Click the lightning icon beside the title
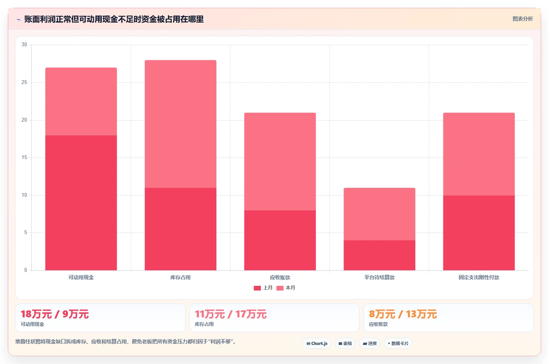The image size is (549, 364). pyautogui.click(x=18, y=19)
